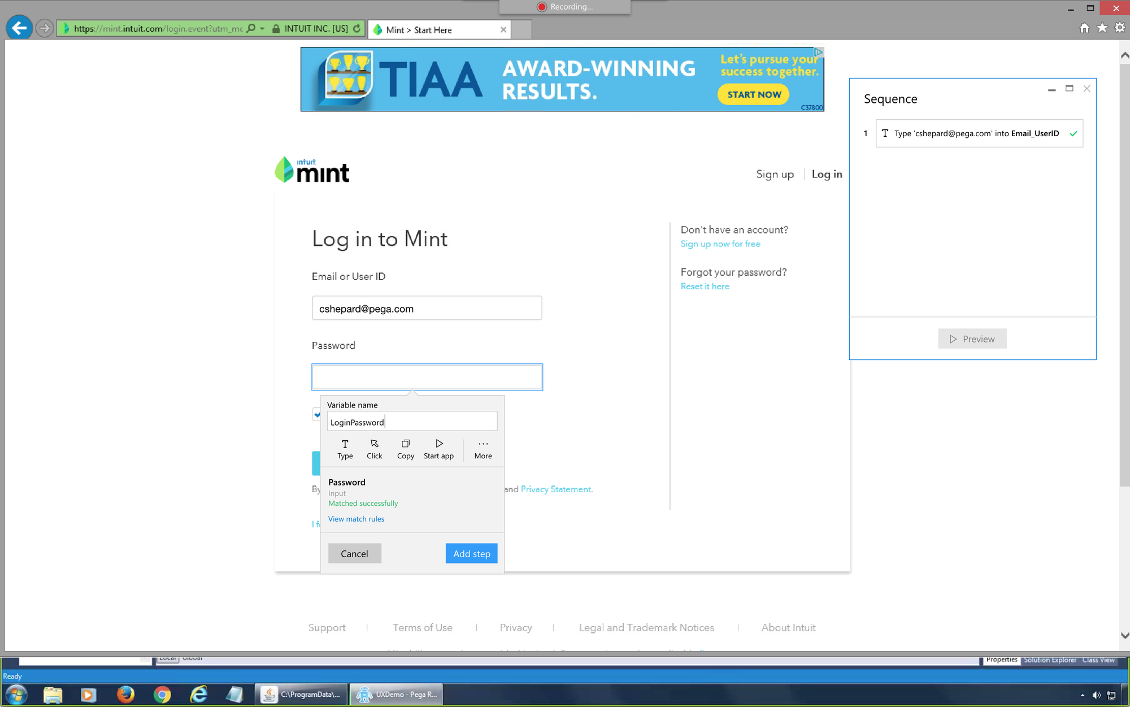Click the Variable name input field
The image size is (1130, 707).
tap(412, 422)
